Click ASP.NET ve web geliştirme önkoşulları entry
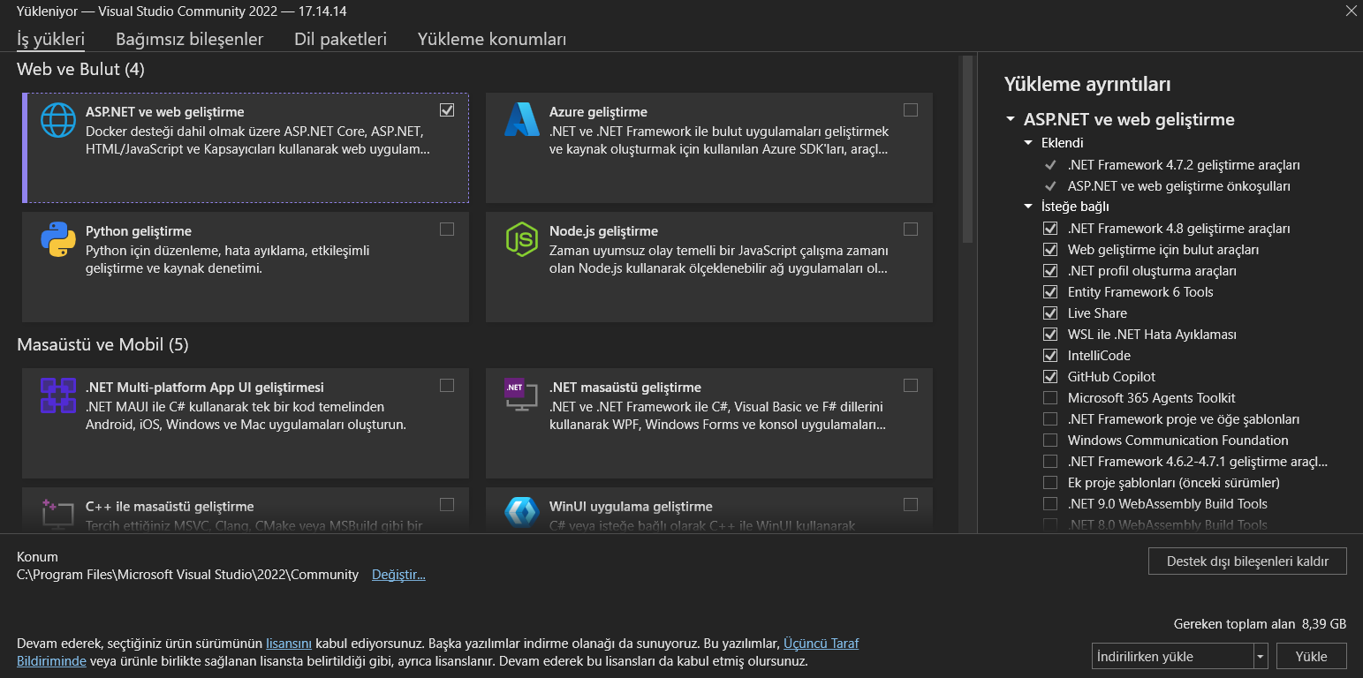Screen dimensions: 1363x678 coord(1178,186)
